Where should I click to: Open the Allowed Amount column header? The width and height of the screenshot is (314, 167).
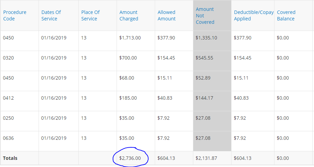point(166,16)
